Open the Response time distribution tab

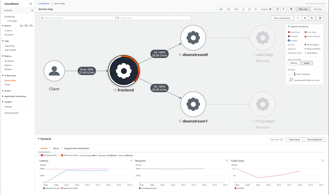coord(77,148)
